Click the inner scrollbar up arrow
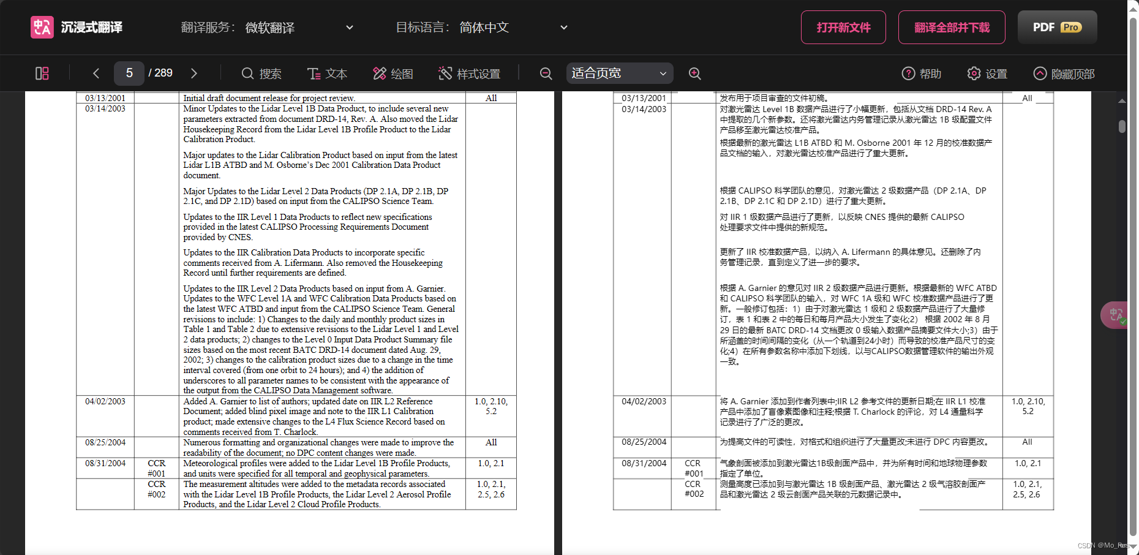Viewport: 1139px width, 555px height. 1122,100
